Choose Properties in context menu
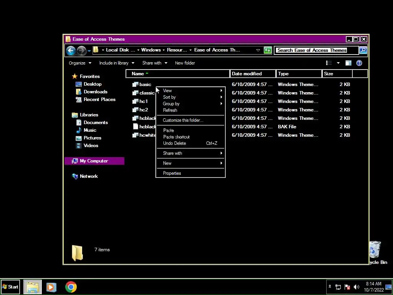The height and width of the screenshot is (295, 393). pos(190,173)
